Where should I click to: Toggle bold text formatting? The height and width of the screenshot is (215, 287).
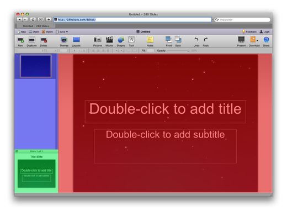75,51
